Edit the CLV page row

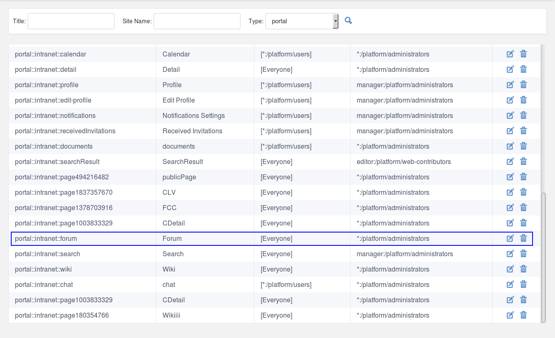tap(510, 192)
